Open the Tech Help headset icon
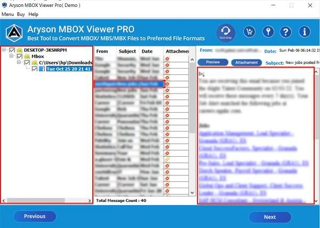Viewport: 320px width, 228px height. pos(226,32)
